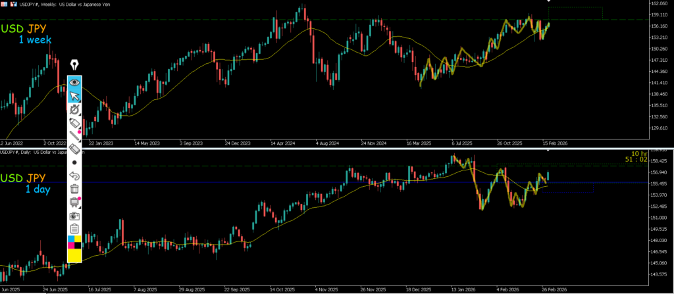This screenshot has height=294, width=674.
Task: Pick the magenta color swatch
Action: click(x=71, y=245)
